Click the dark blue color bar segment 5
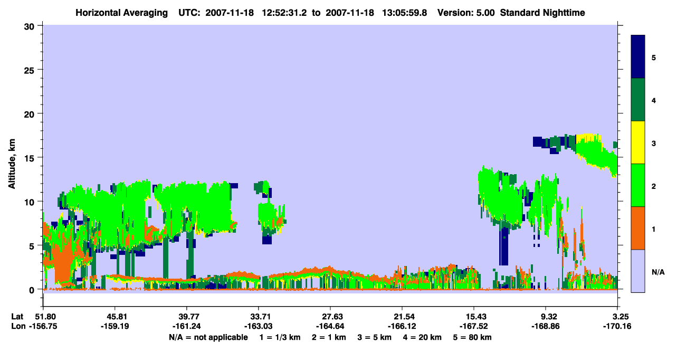 click(638, 57)
